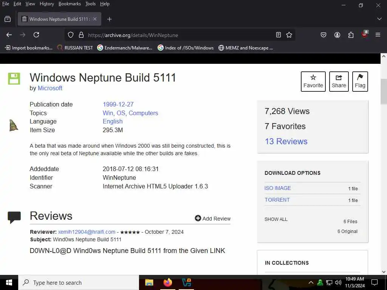Open the Windows Start menu
This screenshot has width=387, height=290.
(9, 282)
